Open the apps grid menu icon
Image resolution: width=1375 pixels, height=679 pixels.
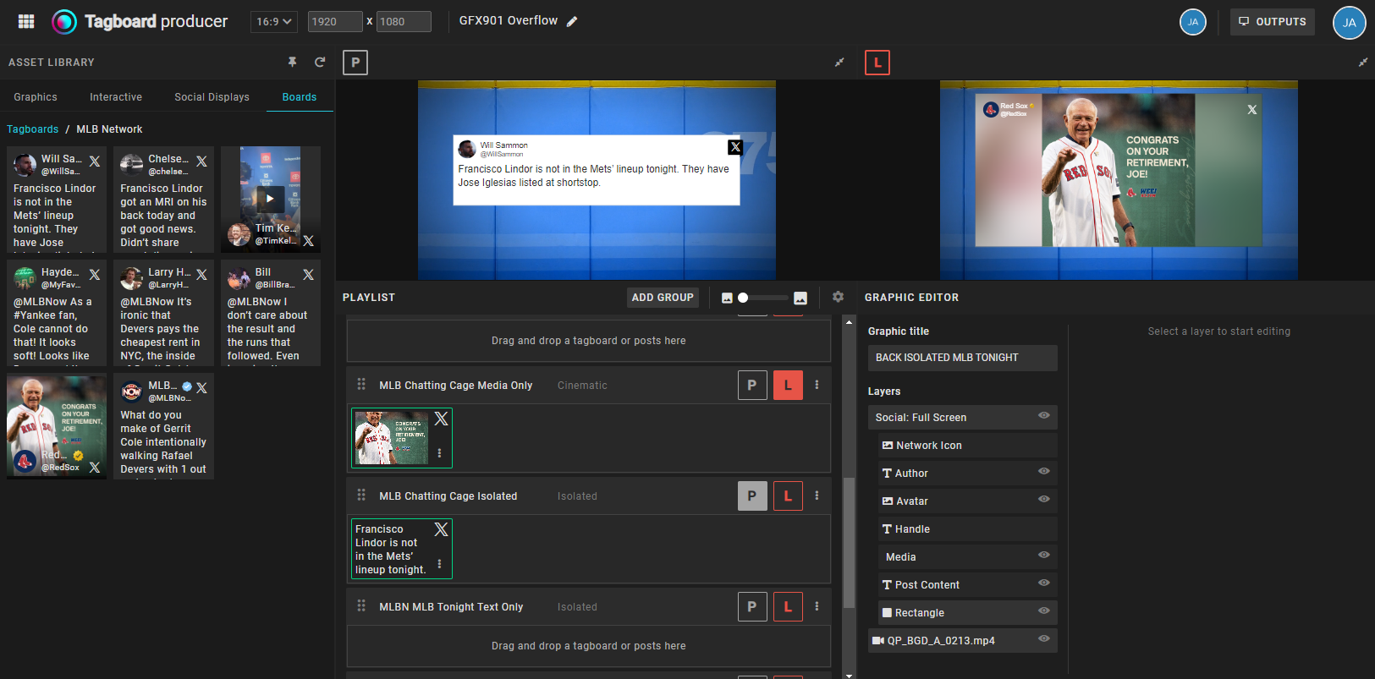pos(26,21)
